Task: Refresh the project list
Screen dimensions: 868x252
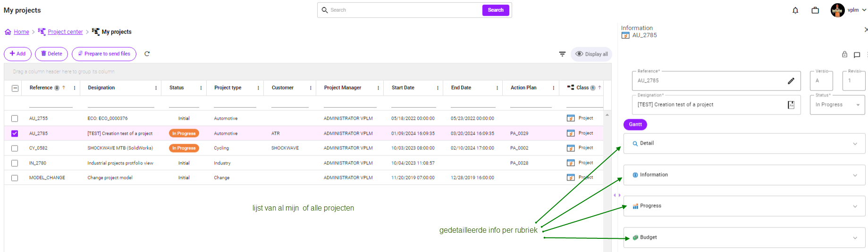Action: click(x=147, y=54)
